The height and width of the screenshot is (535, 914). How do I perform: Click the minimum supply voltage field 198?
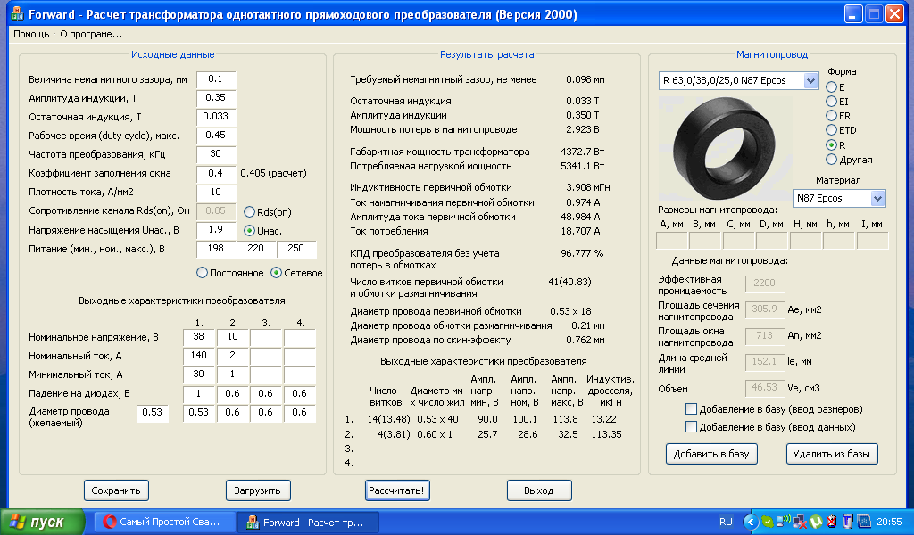pyautogui.click(x=216, y=249)
